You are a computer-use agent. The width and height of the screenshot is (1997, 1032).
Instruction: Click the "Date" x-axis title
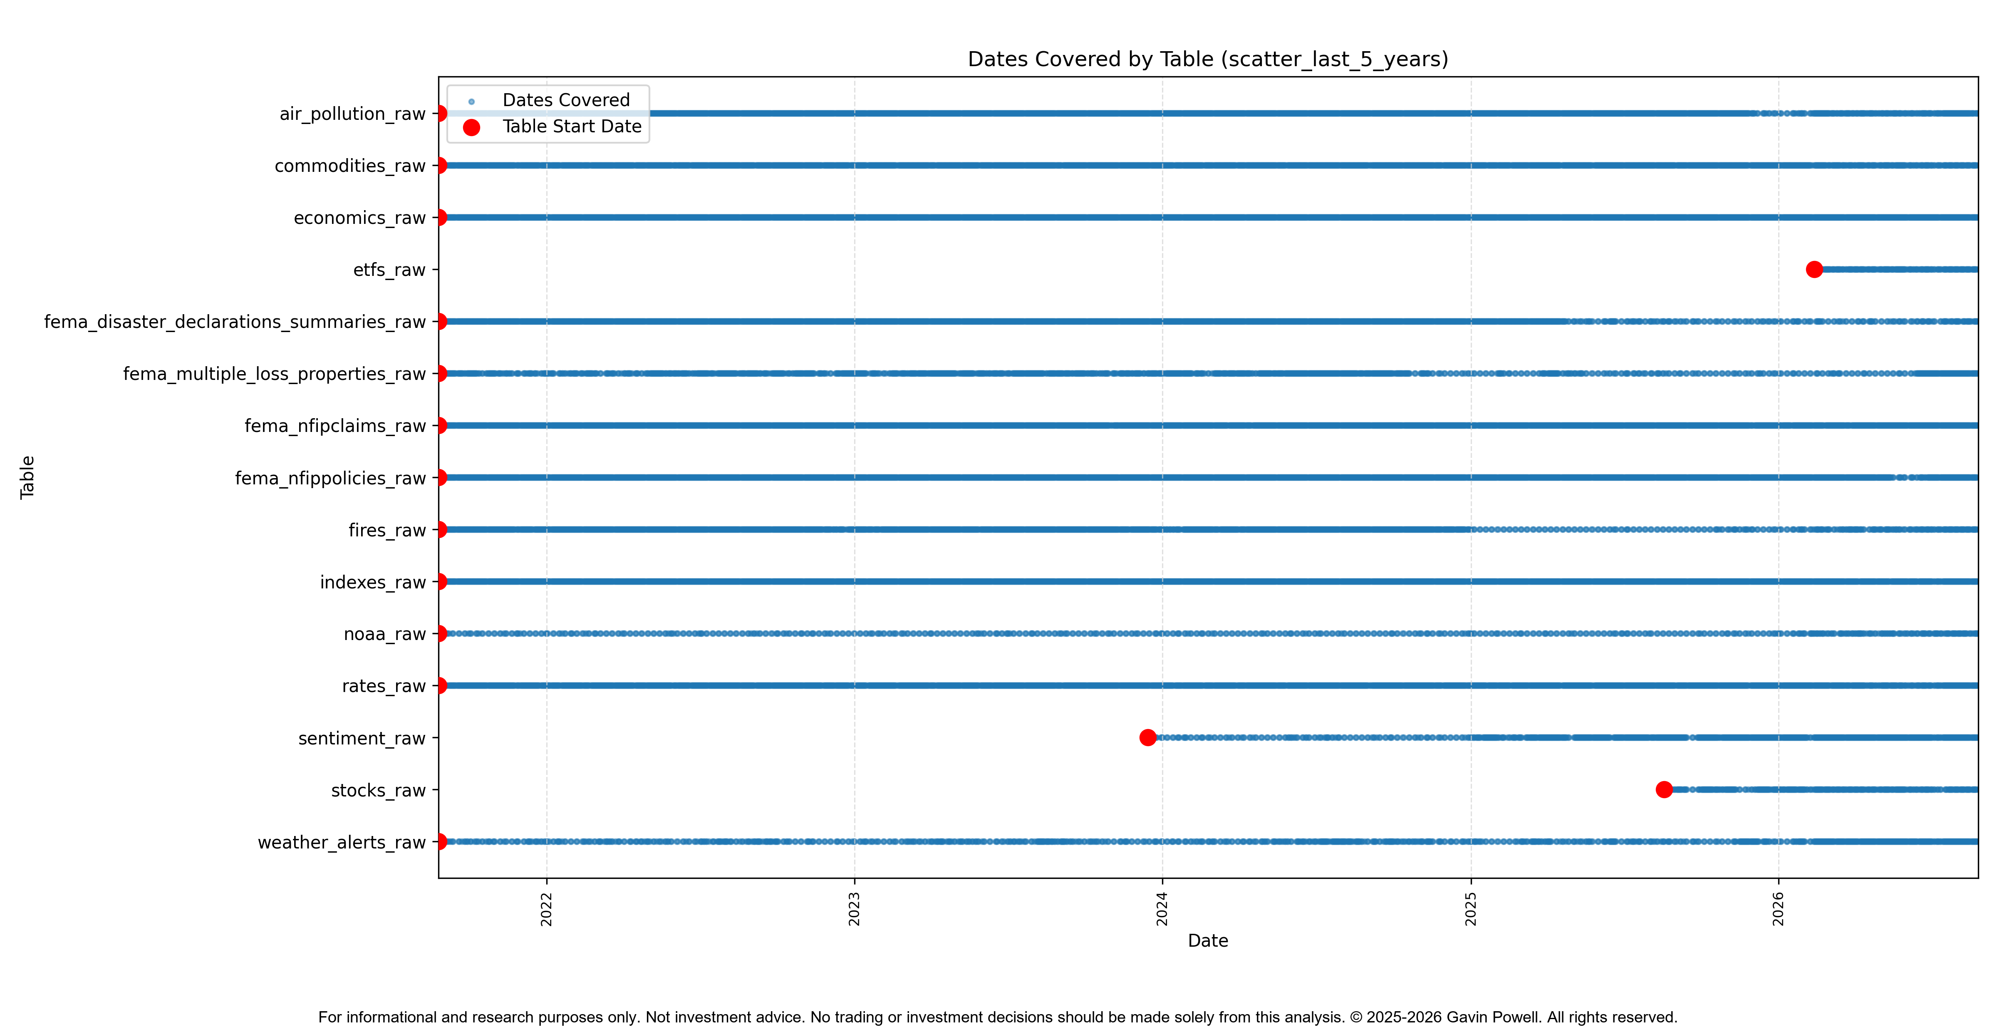pos(1208,940)
